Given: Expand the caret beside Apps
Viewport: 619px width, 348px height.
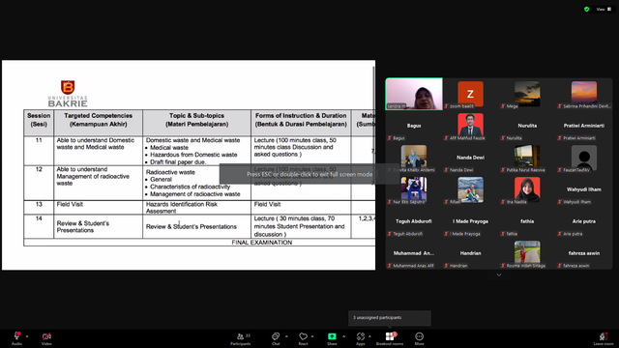Looking at the screenshot, I should pos(369,336).
